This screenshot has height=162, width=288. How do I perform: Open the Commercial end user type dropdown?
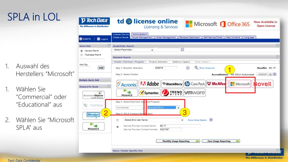130,108
